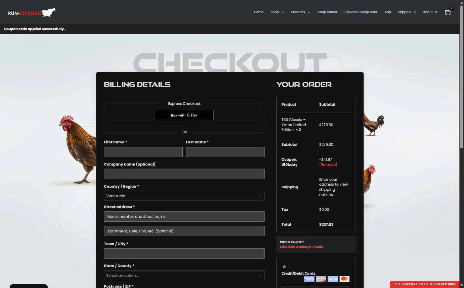Select Credit/Debit Cards payment radio button
This screenshot has width=464, height=288.
click(284, 267)
